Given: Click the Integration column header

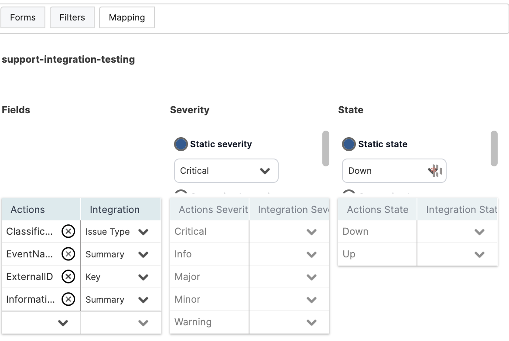Looking at the screenshot, I should [115, 209].
